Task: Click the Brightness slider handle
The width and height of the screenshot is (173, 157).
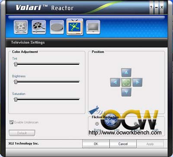Action: tap(16, 82)
